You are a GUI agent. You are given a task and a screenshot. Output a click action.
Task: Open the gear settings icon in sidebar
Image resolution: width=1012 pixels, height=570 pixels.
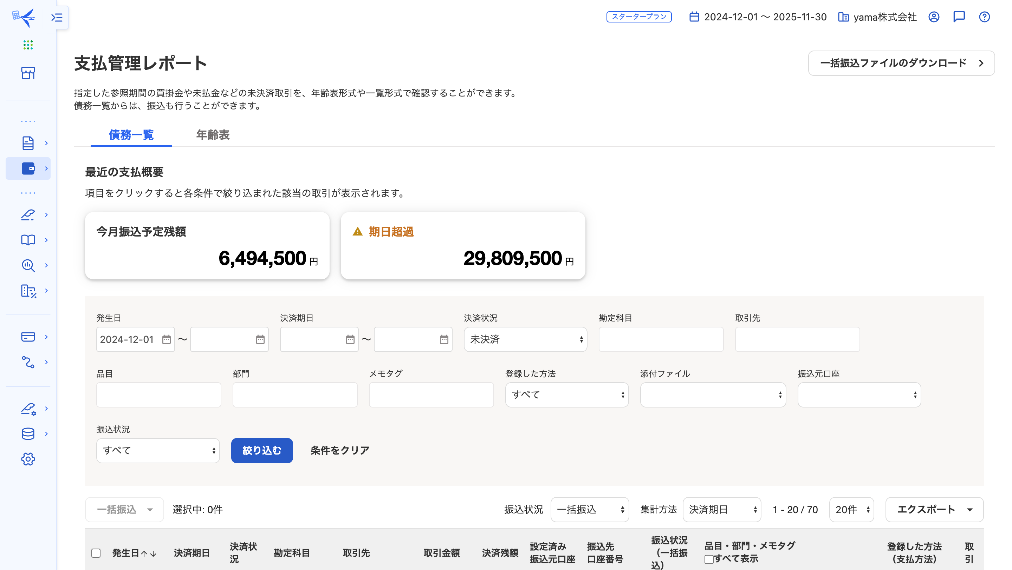tap(28, 459)
